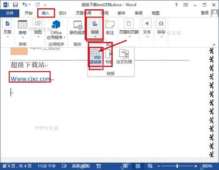Click the page count 第4页,共4页
The height and width of the screenshot is (170, 219).
pyautogui.click(x=17, y=166)
